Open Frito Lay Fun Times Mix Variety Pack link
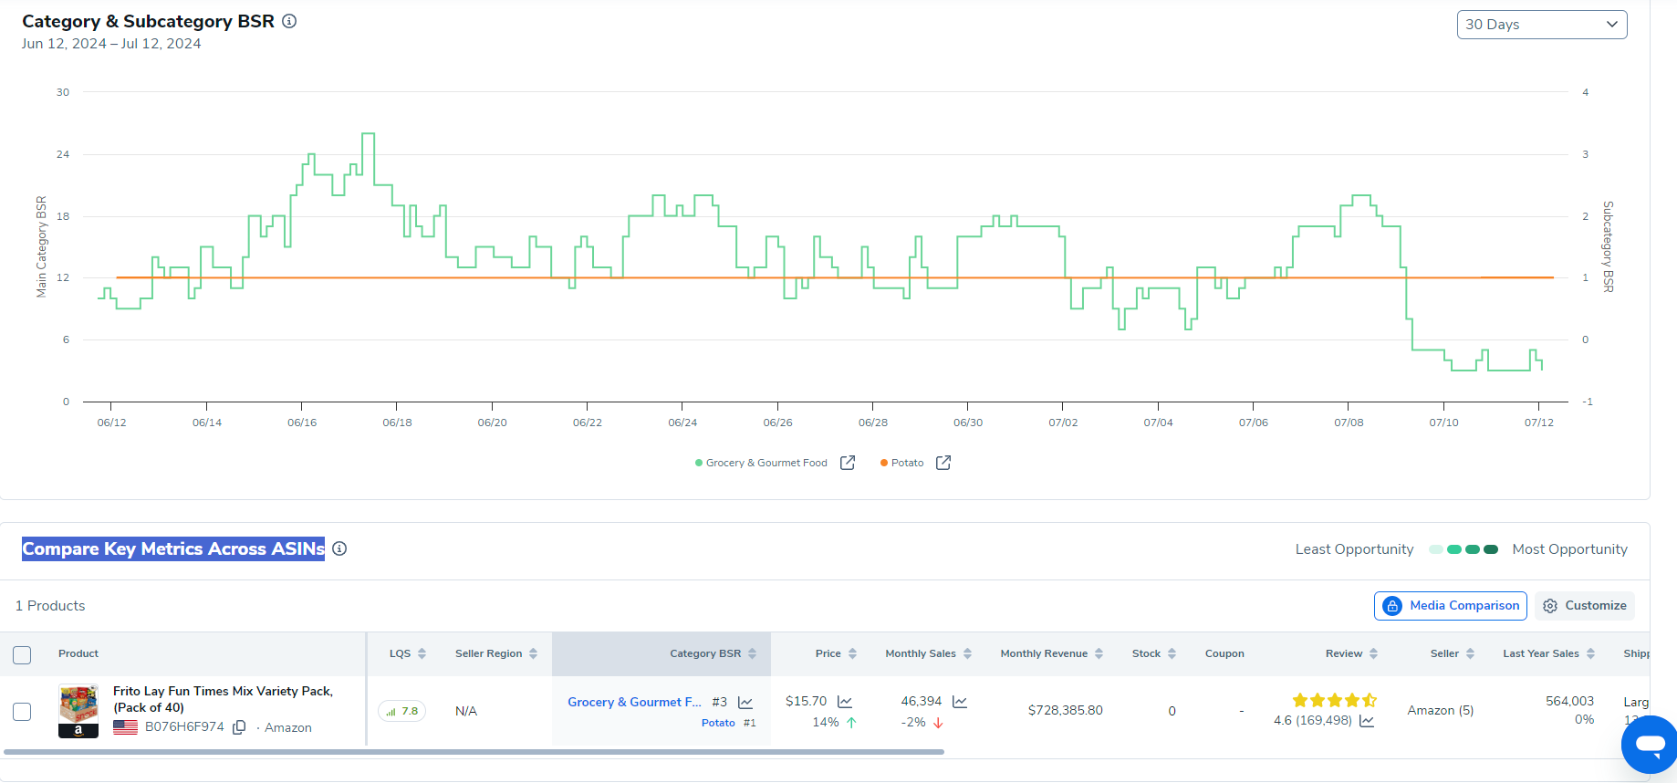The height and width of the screenshot is (783, 1677). click(223, 699)
